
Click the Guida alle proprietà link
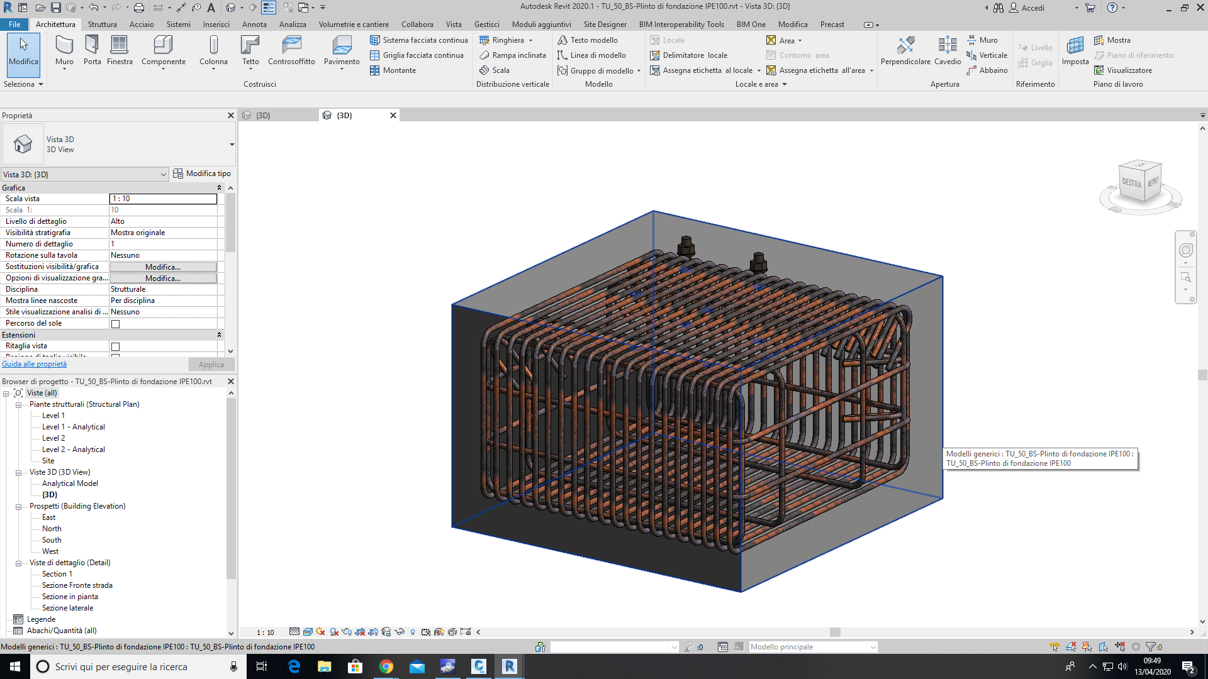(x=35, y=364)
